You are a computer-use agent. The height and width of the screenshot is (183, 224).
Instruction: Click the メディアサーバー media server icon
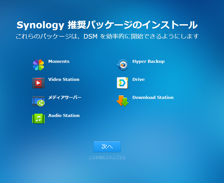tap(38, 101)
